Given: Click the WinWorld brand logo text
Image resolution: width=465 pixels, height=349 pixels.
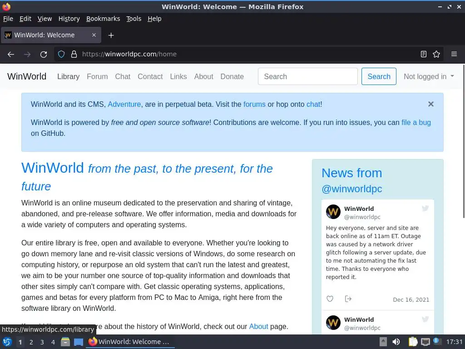Looking at the screenshot, I should pos(27,76).
